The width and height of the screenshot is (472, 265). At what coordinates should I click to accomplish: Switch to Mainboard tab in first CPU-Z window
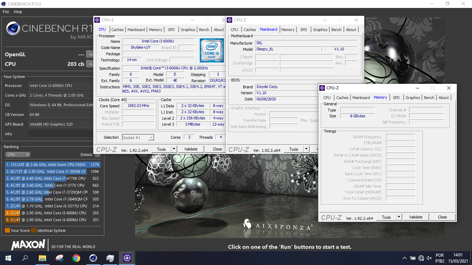pos(136,30)
